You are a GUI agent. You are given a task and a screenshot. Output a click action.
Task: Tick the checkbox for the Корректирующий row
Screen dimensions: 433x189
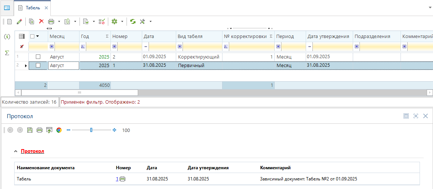tap(38, 57)
